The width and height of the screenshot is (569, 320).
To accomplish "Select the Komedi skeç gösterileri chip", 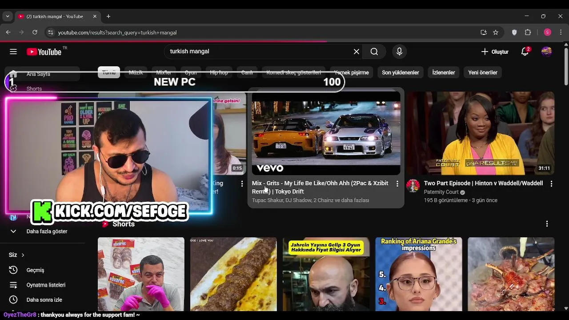I will coord(293,72).
